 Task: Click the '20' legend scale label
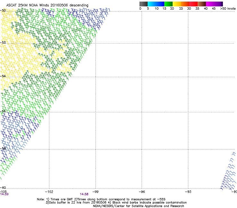(x=172, y=9)
